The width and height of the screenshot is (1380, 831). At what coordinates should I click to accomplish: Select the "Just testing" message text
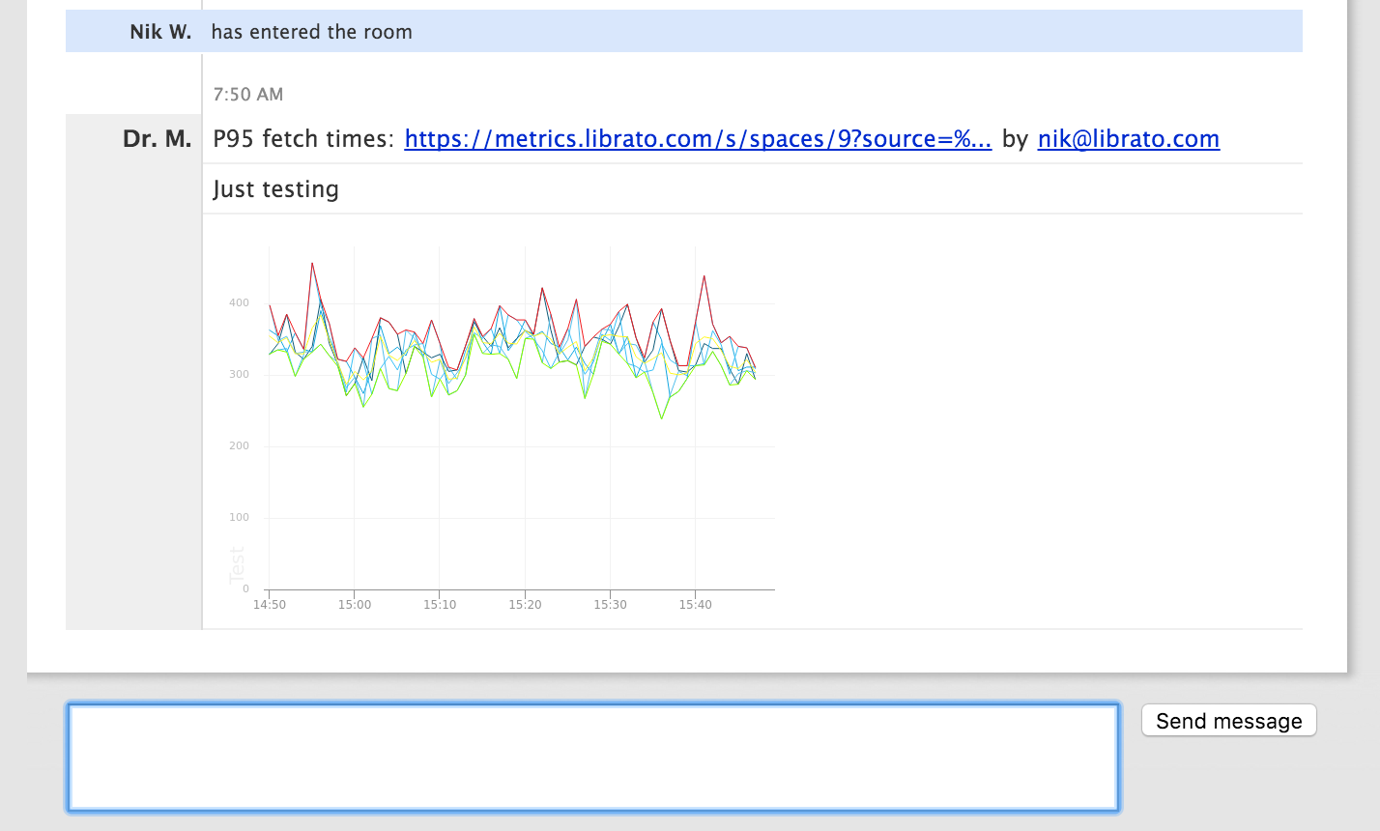coord(276,189)
